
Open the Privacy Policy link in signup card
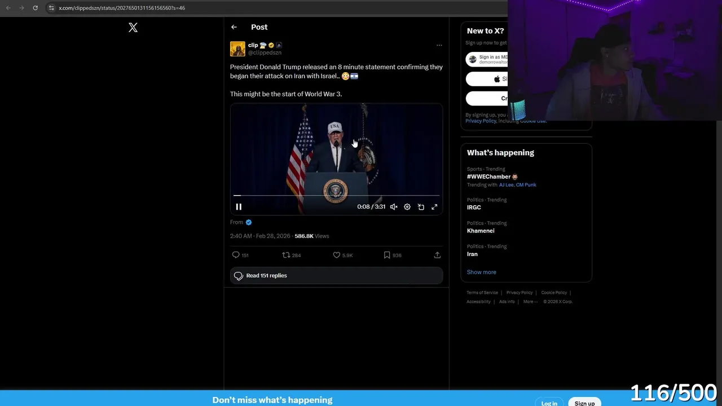coord(481,121)
